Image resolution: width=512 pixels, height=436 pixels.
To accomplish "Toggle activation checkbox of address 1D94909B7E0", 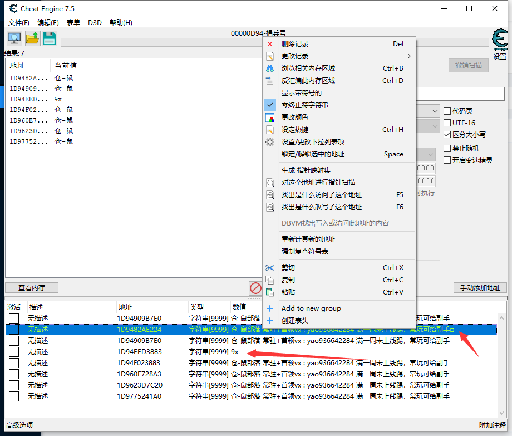I will click(14, 319).
